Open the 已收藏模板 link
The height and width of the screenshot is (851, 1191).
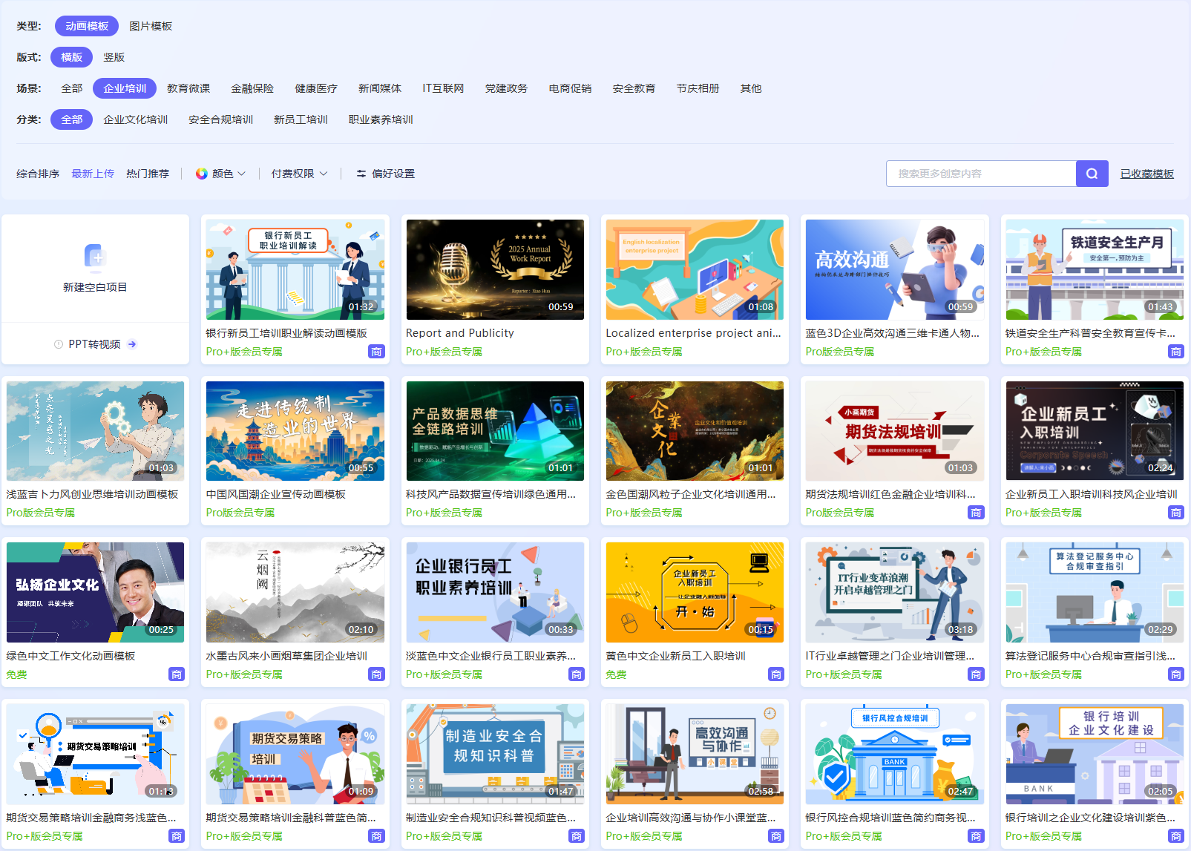coord(1146,174)
